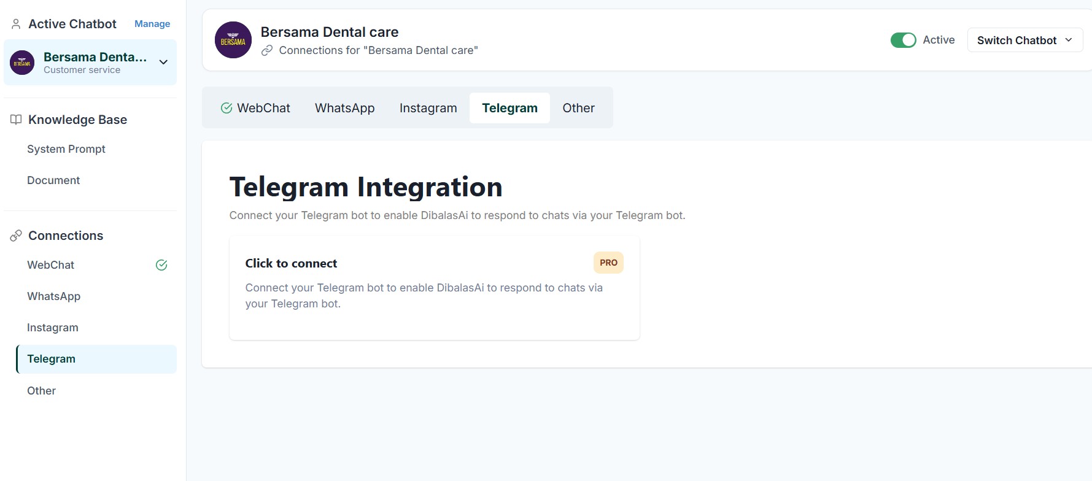Viewport: 1092px width, 481px height.
Task: Open System Prompt in the sidebar
Action: point(66,149)
